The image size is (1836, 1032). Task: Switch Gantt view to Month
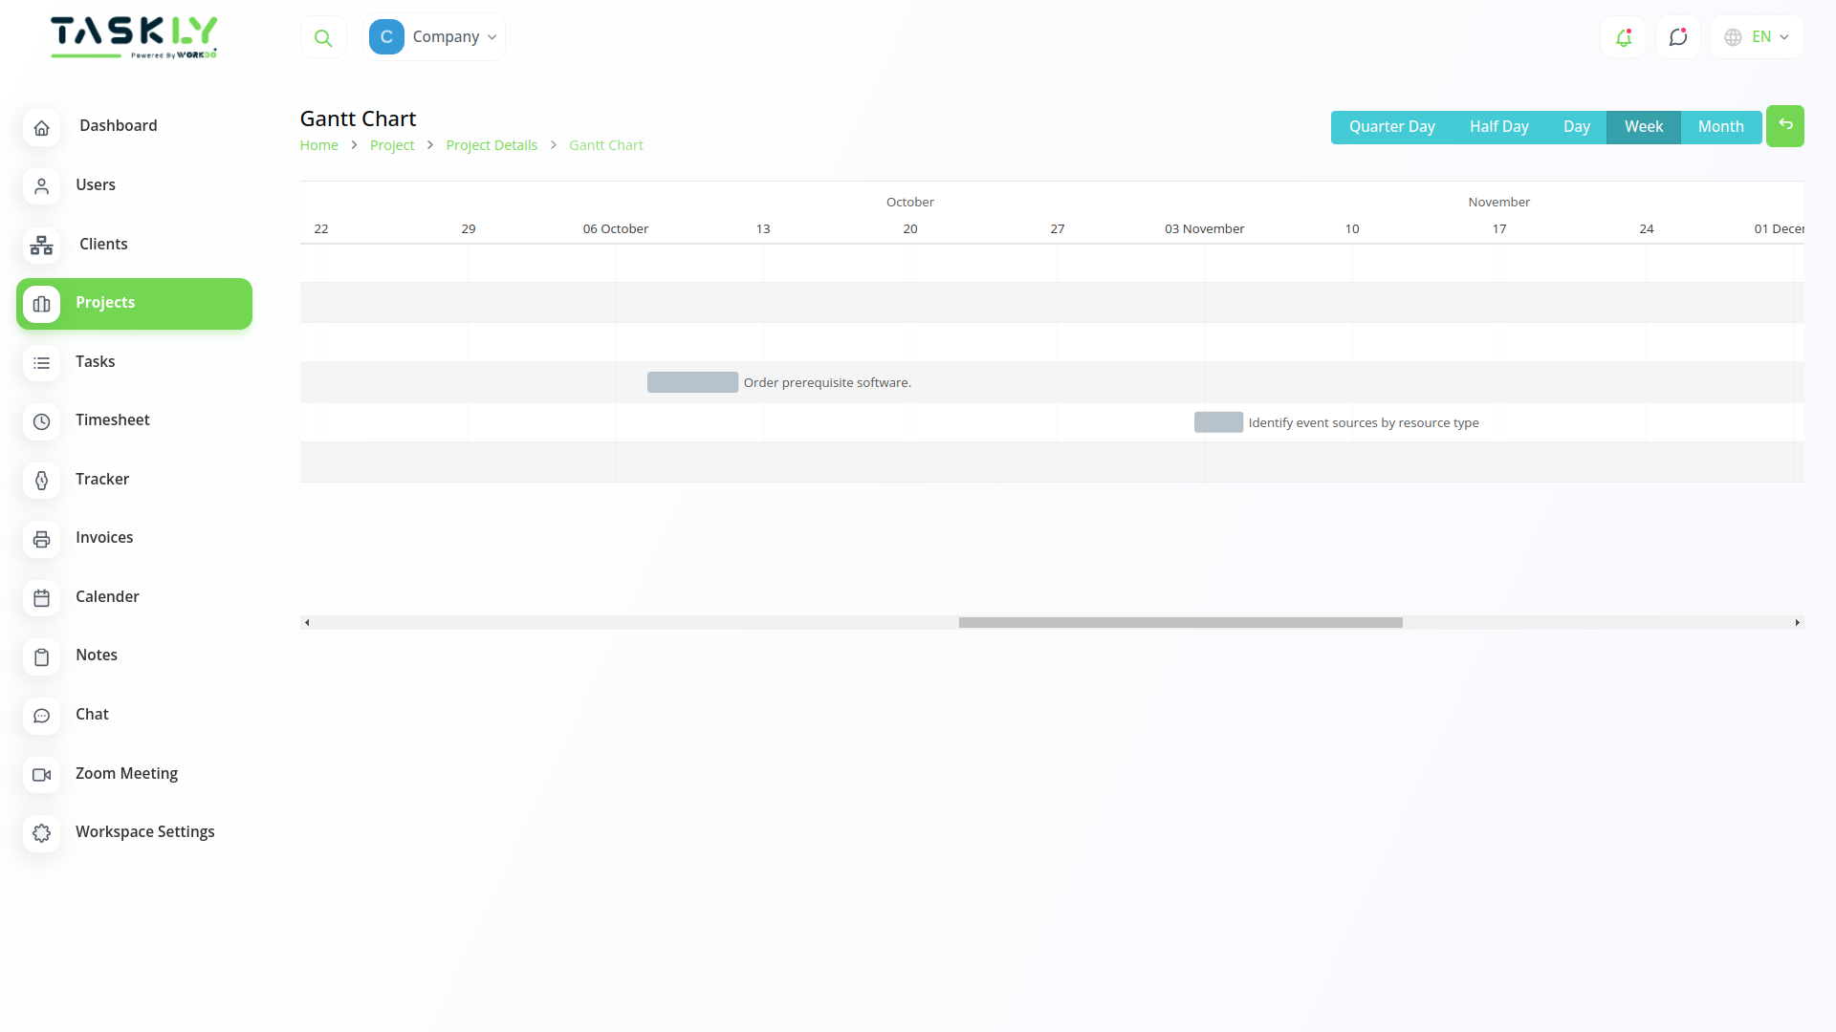[1720, 126]
